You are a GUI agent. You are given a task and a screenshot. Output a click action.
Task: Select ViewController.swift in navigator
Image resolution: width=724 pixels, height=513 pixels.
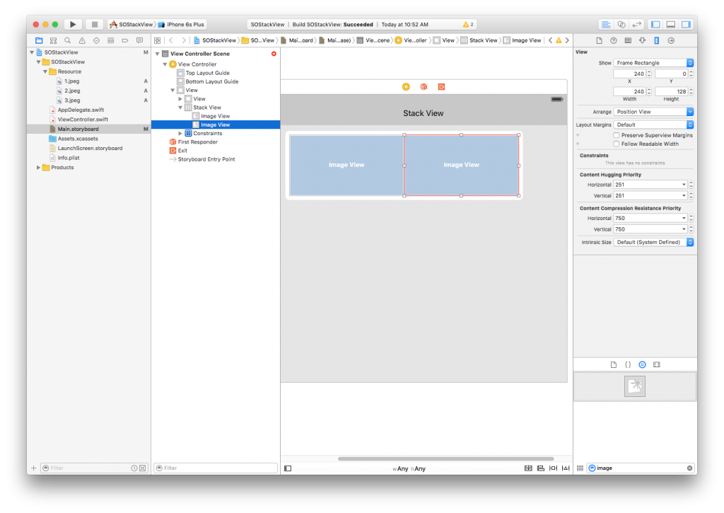[83, 120]
